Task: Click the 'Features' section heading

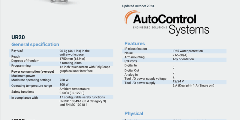Action: click(x=134, y=43)
